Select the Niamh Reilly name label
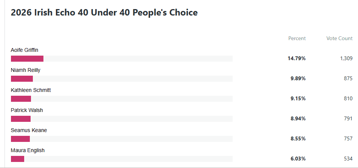The height and width of the screenshot is (168, 358). click(x=26, y=70)
